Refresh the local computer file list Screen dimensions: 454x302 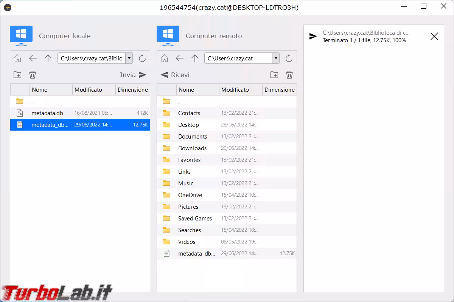tap(142, 58)
